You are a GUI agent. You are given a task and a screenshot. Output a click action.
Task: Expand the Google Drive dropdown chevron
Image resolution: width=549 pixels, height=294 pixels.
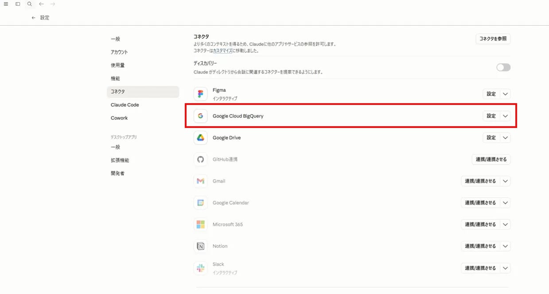coord(506,138)
